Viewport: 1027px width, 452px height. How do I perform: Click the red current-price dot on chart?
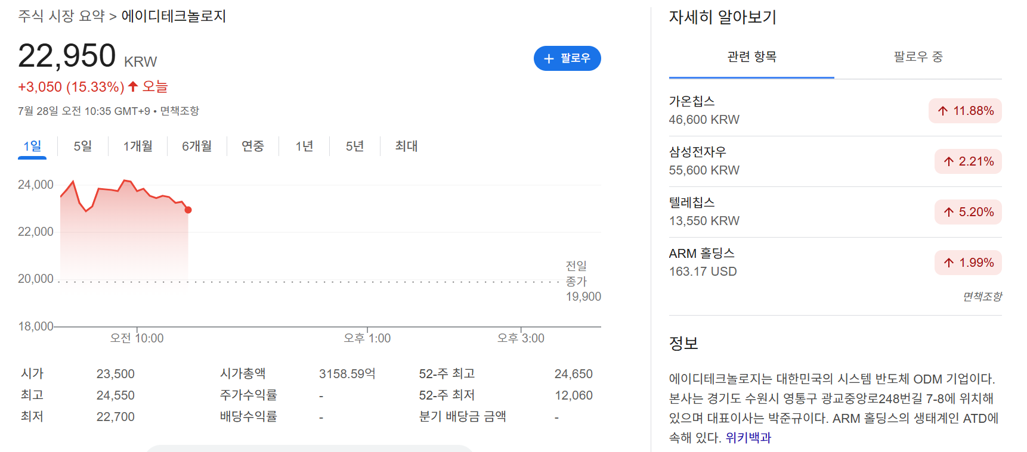(188, 210)
